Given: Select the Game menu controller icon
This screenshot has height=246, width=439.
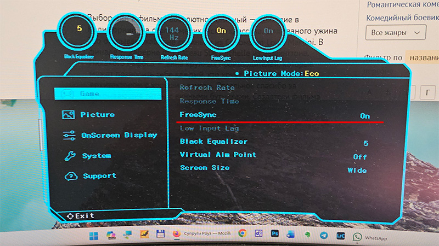Looking at the screenshot, I should tap(67, 94).
